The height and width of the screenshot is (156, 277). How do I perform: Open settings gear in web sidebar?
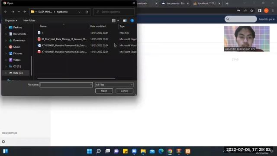click(3, 142)
